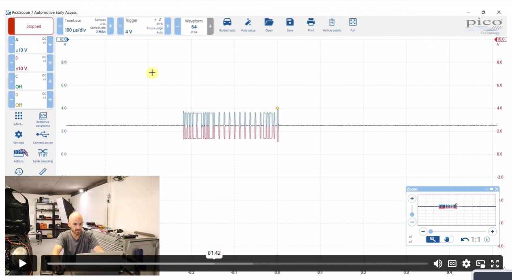Close the Zoom panel
The height and width of the screenshot is (280, 512).
[x=497, y=189]
